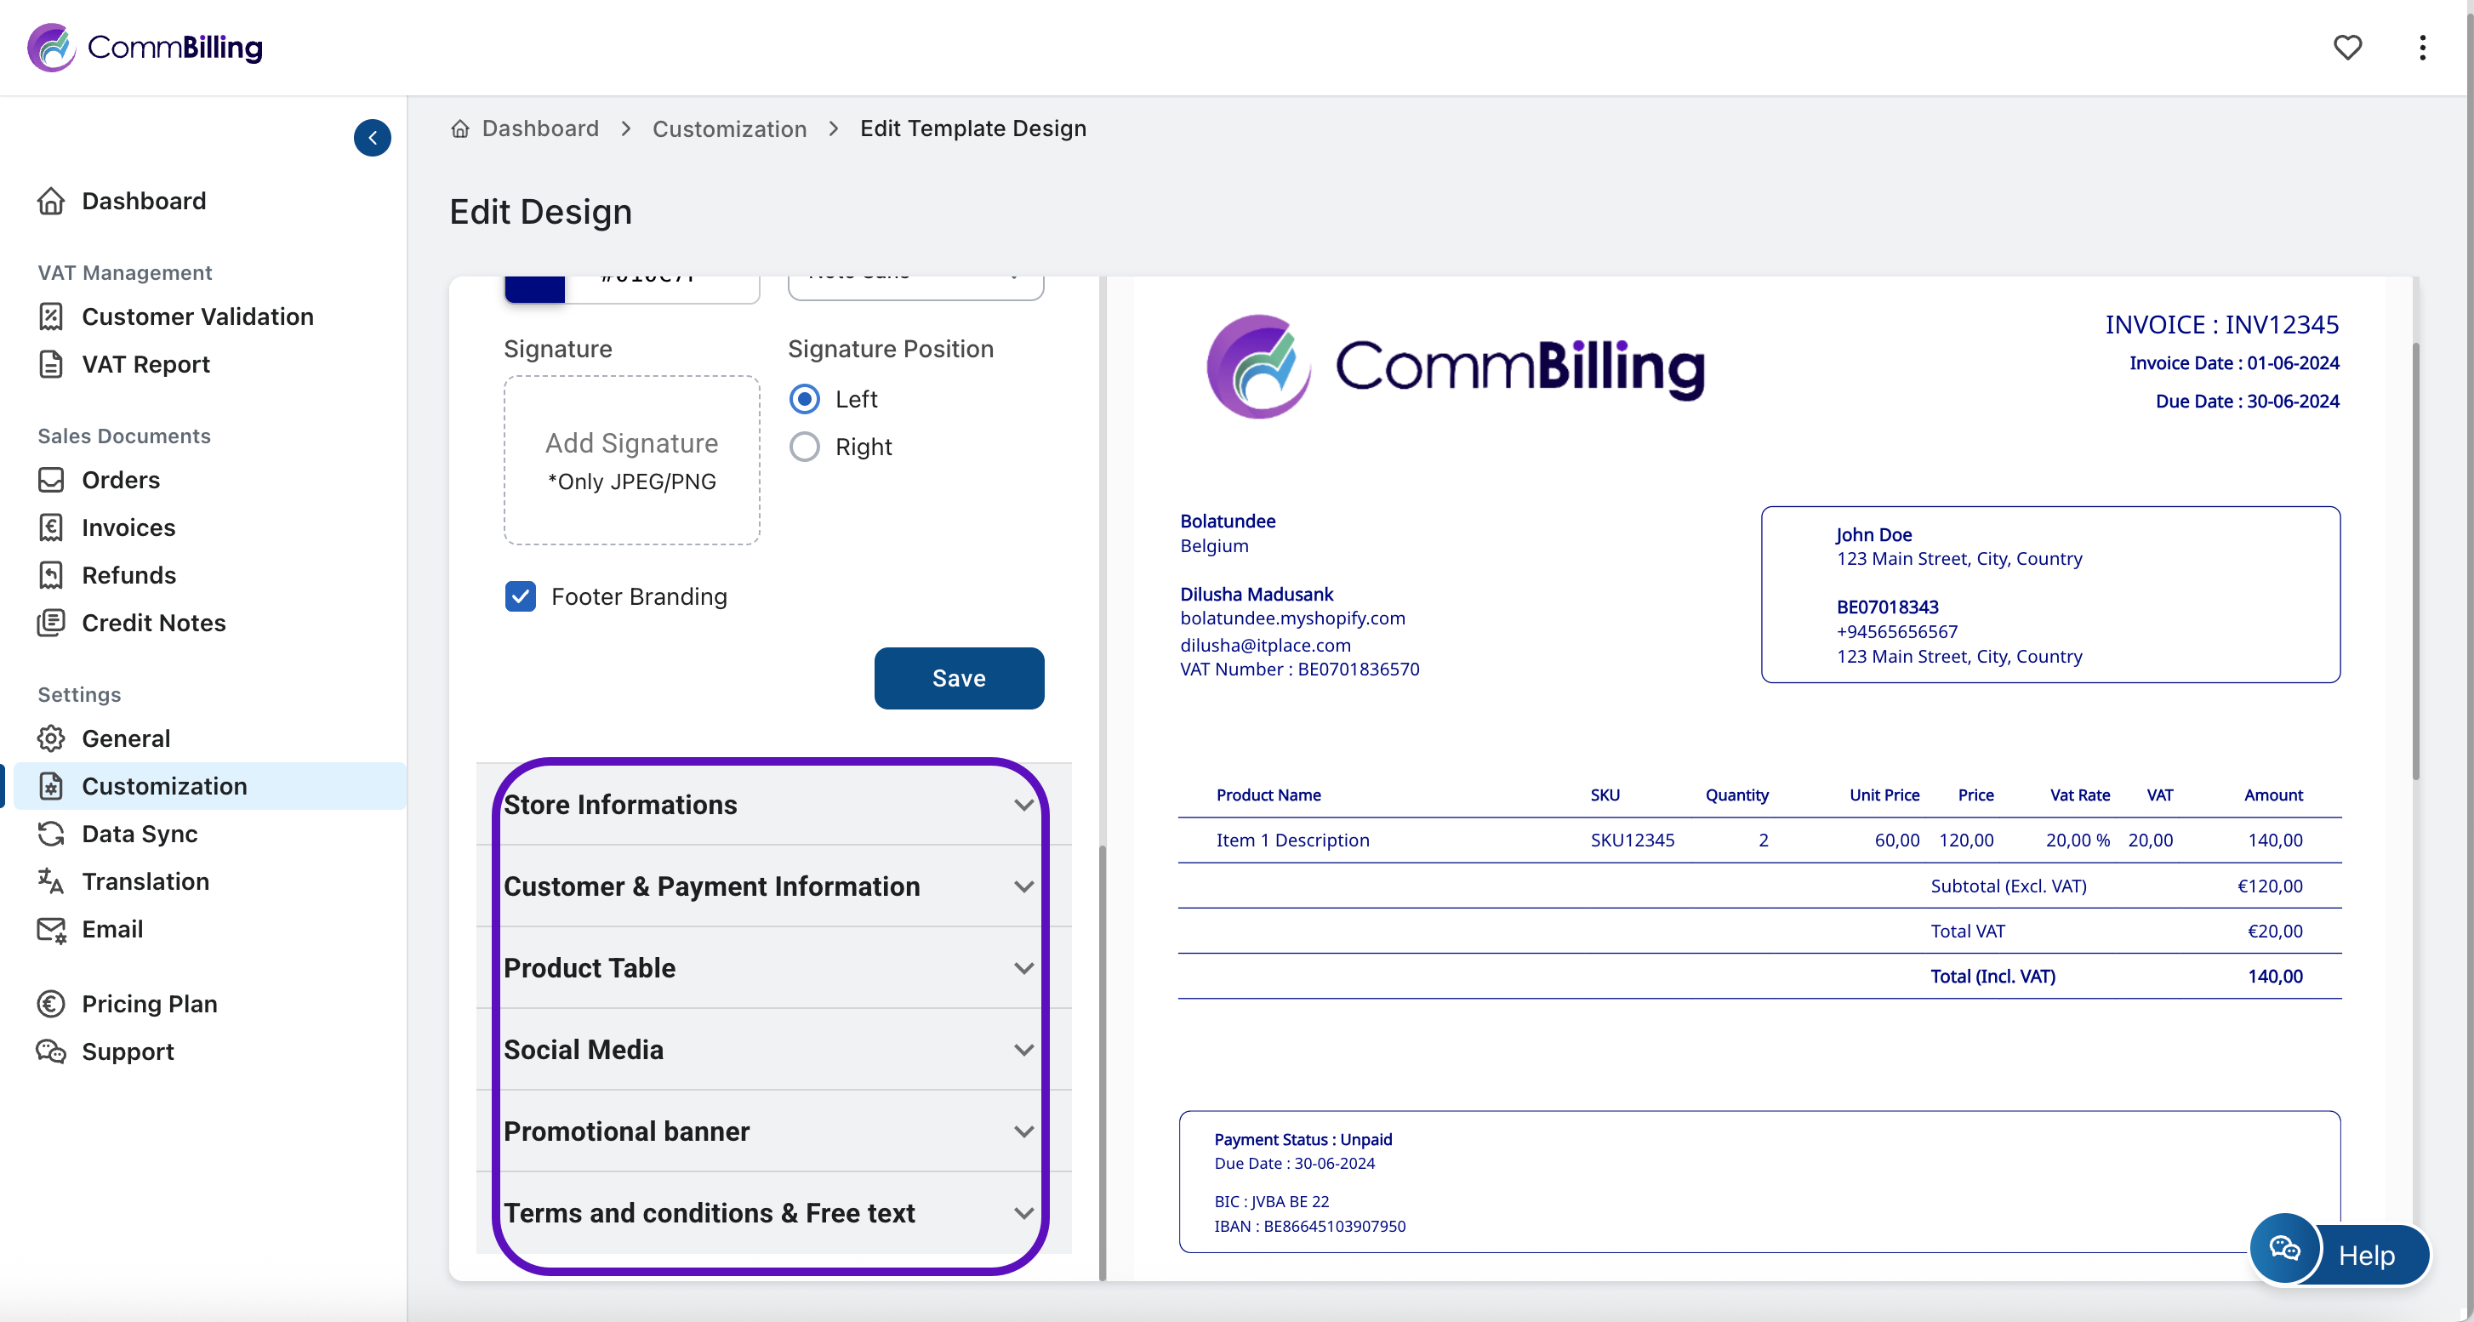Click the Customer Validation sidebar icon
Image resolution: width=2474 pixels, height=1322 pixels.
[51, 316]
